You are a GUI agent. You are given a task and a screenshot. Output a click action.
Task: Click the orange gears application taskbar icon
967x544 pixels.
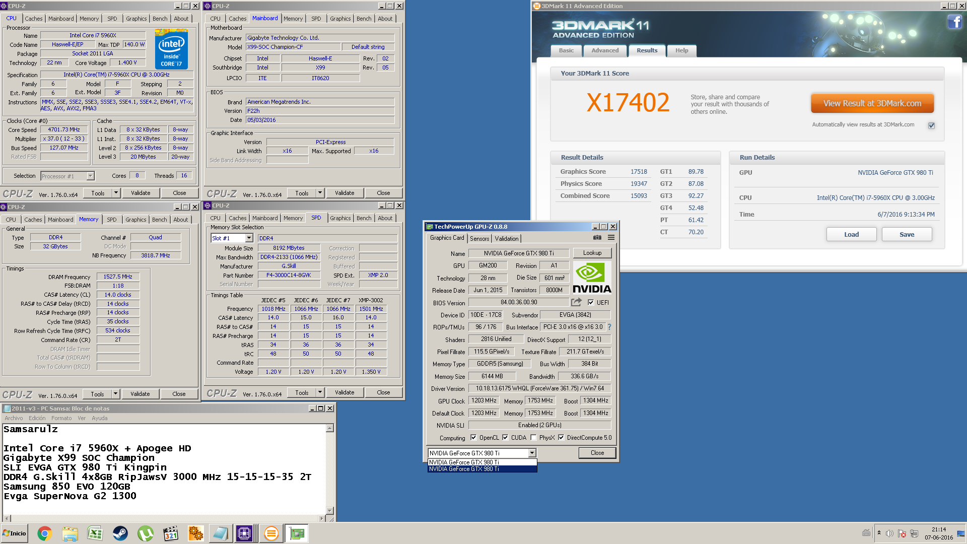[x=195, y=533]
